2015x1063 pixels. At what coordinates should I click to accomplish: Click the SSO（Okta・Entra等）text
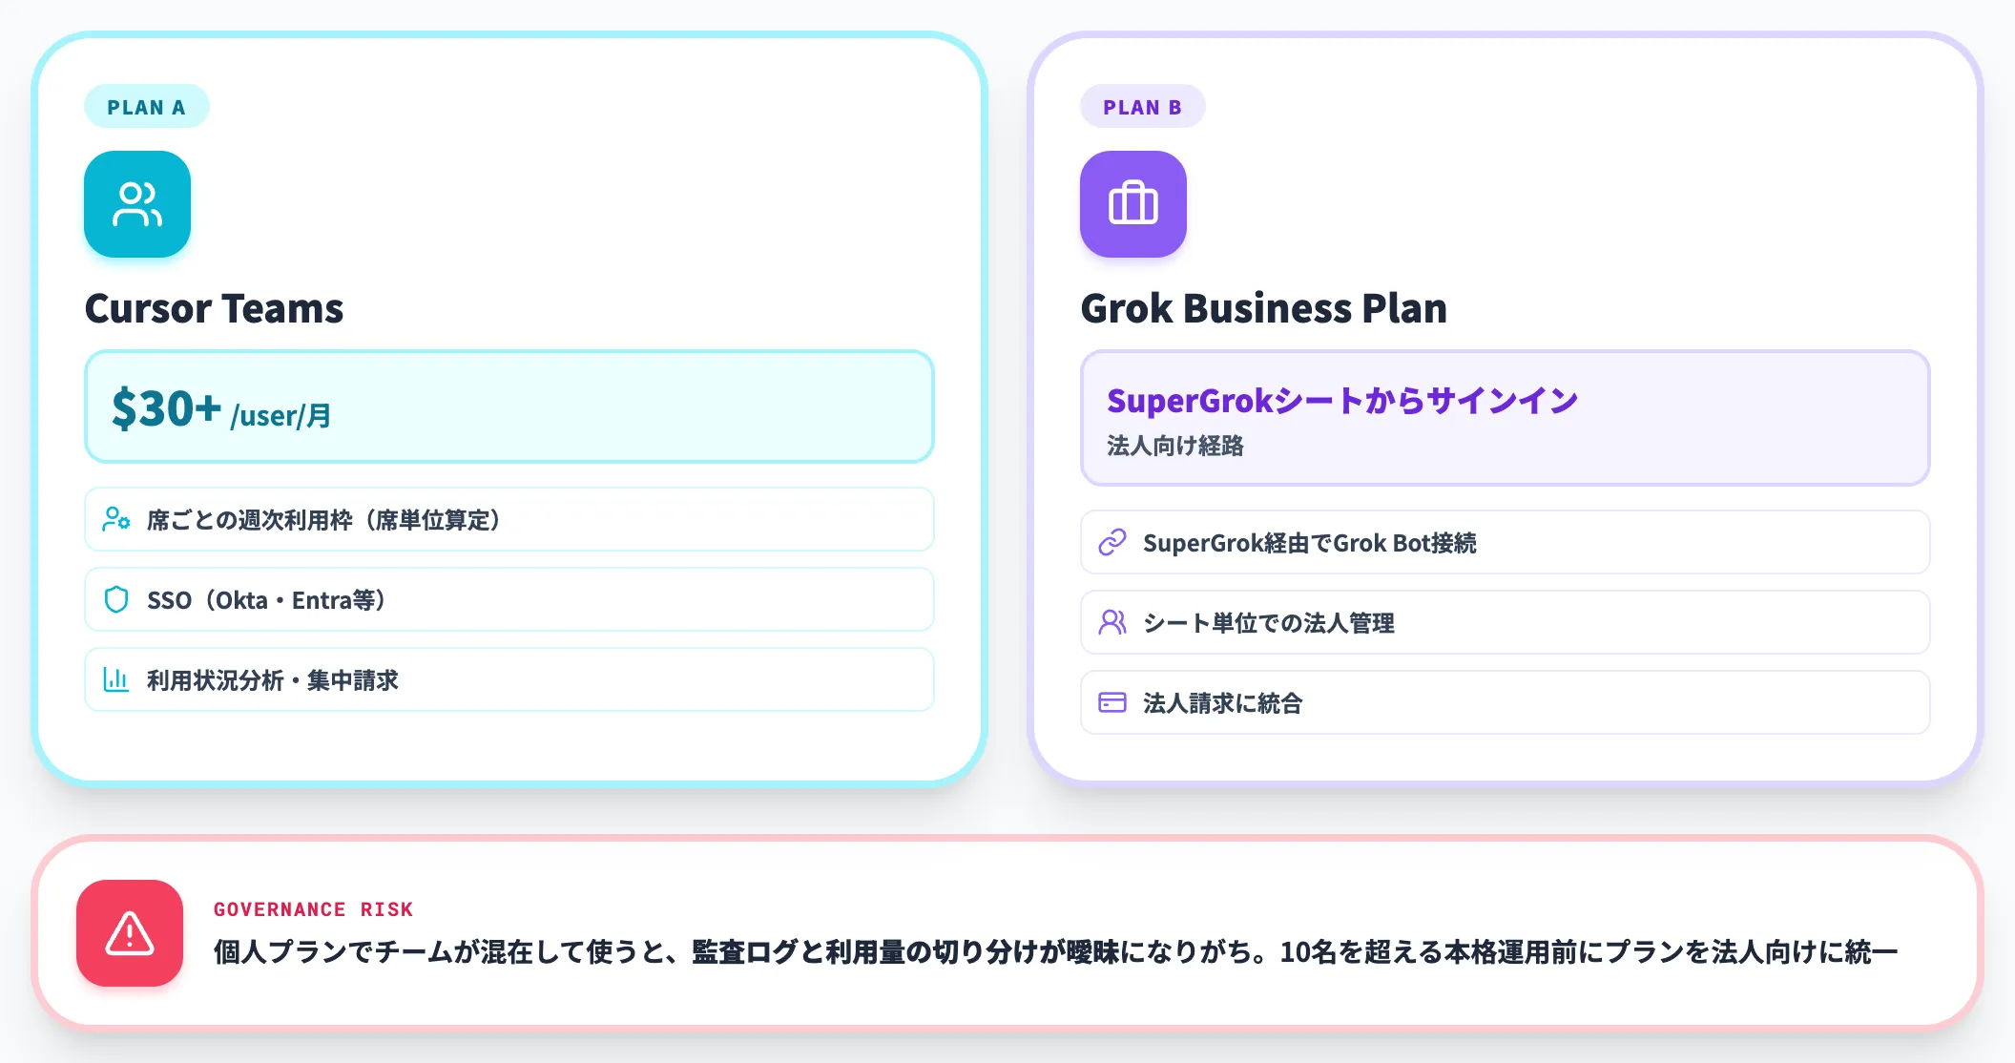tap(267, 600)
